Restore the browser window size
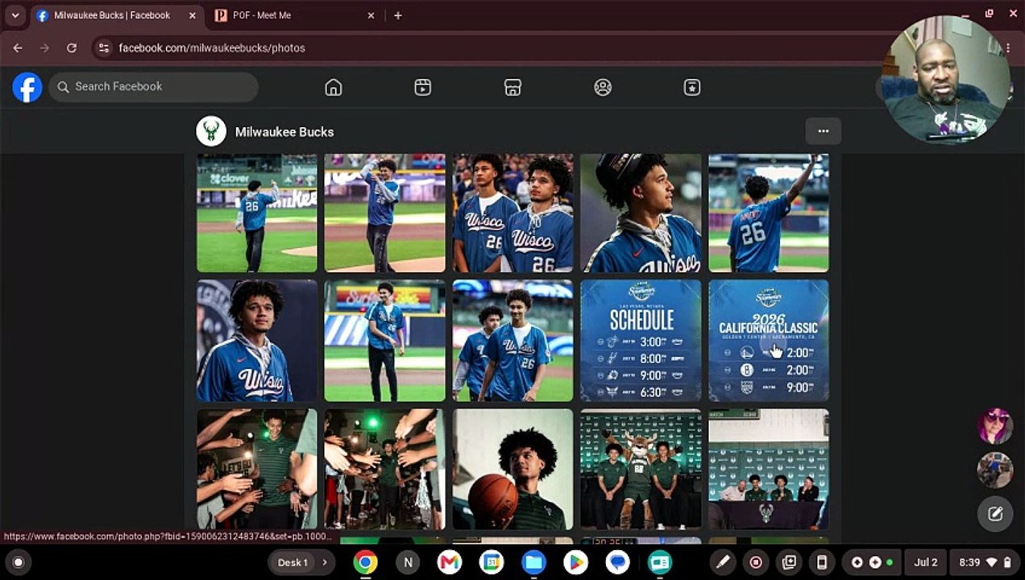1025x580 pixels. (x=990, y=14)
